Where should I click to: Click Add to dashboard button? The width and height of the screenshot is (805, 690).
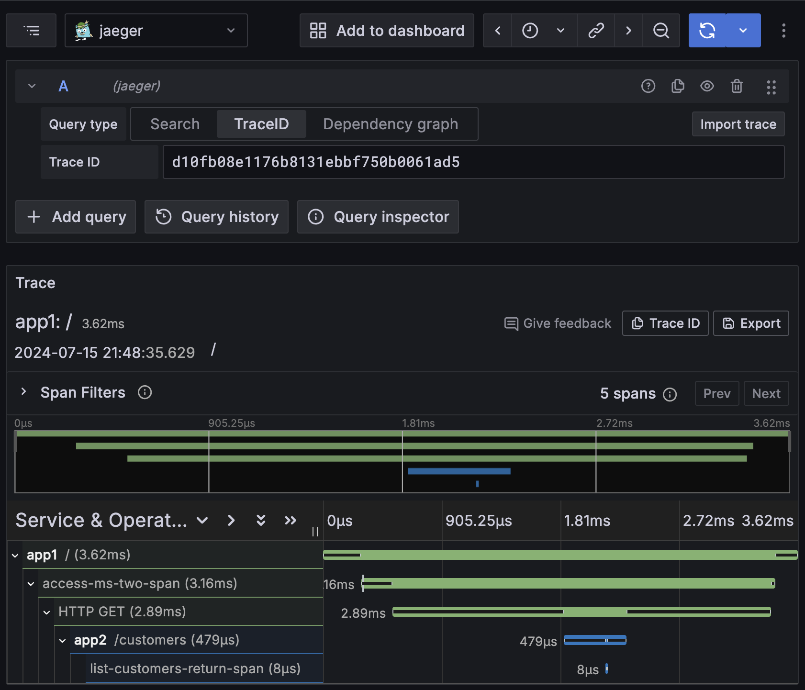387,31
